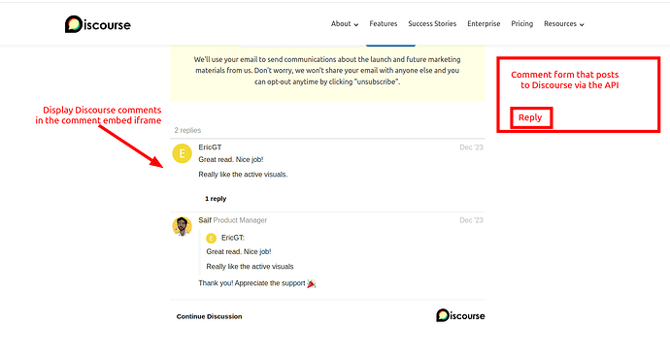Click the party popper emoji in Saif's reply
Image resolution: width=670 pixels, height=358 pixels.
311,283
